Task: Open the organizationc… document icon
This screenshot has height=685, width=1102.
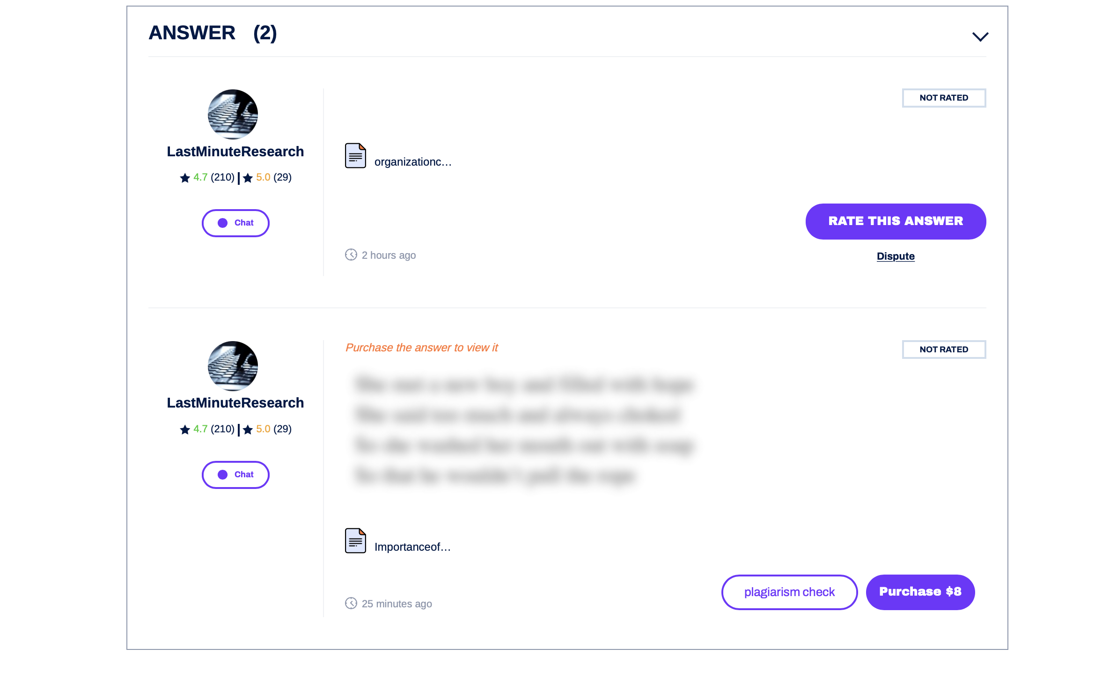Action: (x=355, y=155)
